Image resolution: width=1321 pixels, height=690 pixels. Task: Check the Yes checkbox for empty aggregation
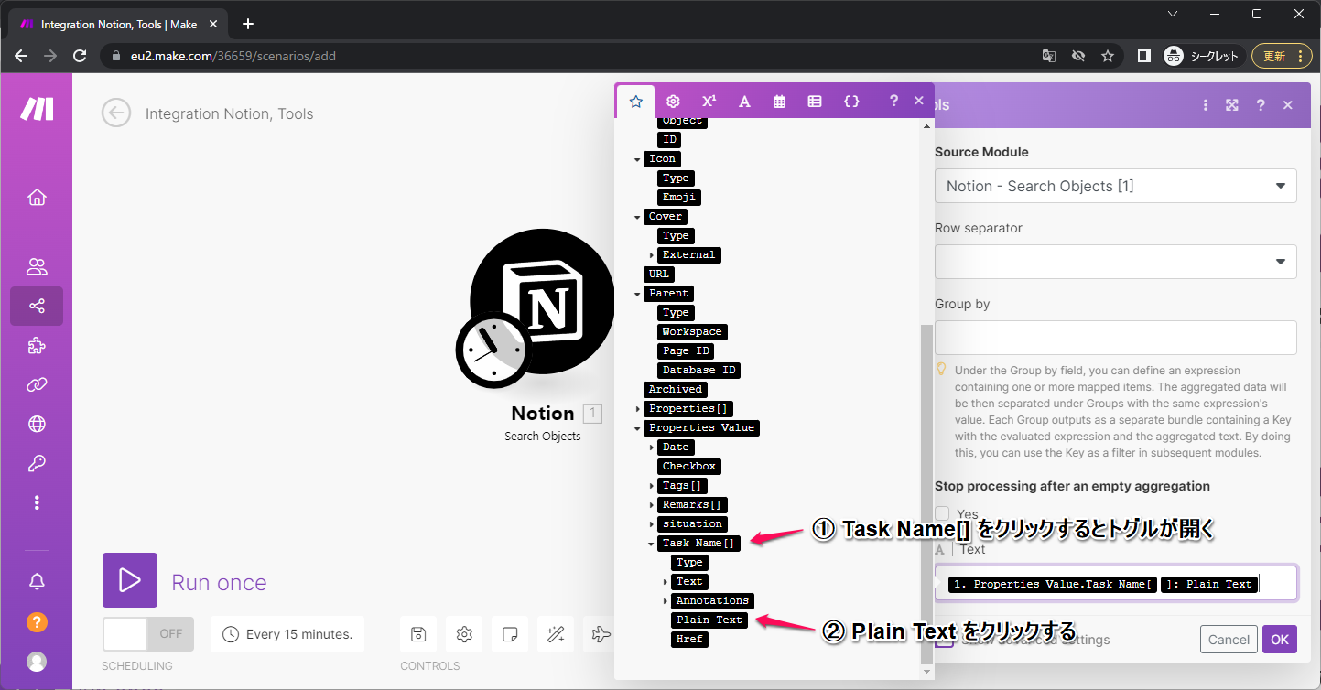pos(943,514)
